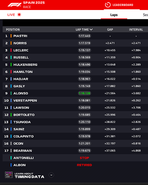Viewport: 148px width, 185px height.
Task: Click Alonso's green lap time 1:18.128
Action: coord(84,93)
